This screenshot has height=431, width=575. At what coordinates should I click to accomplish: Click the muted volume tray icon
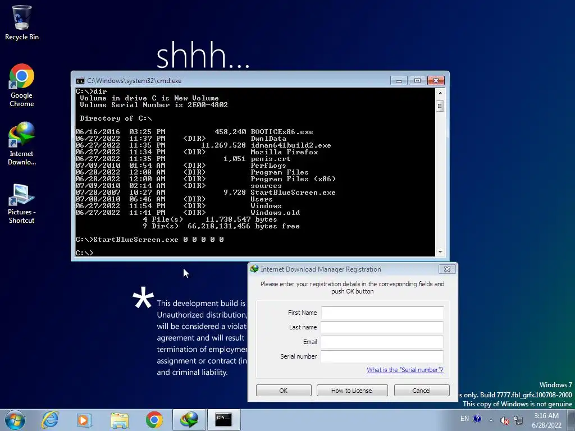click(x=505, y=420)
